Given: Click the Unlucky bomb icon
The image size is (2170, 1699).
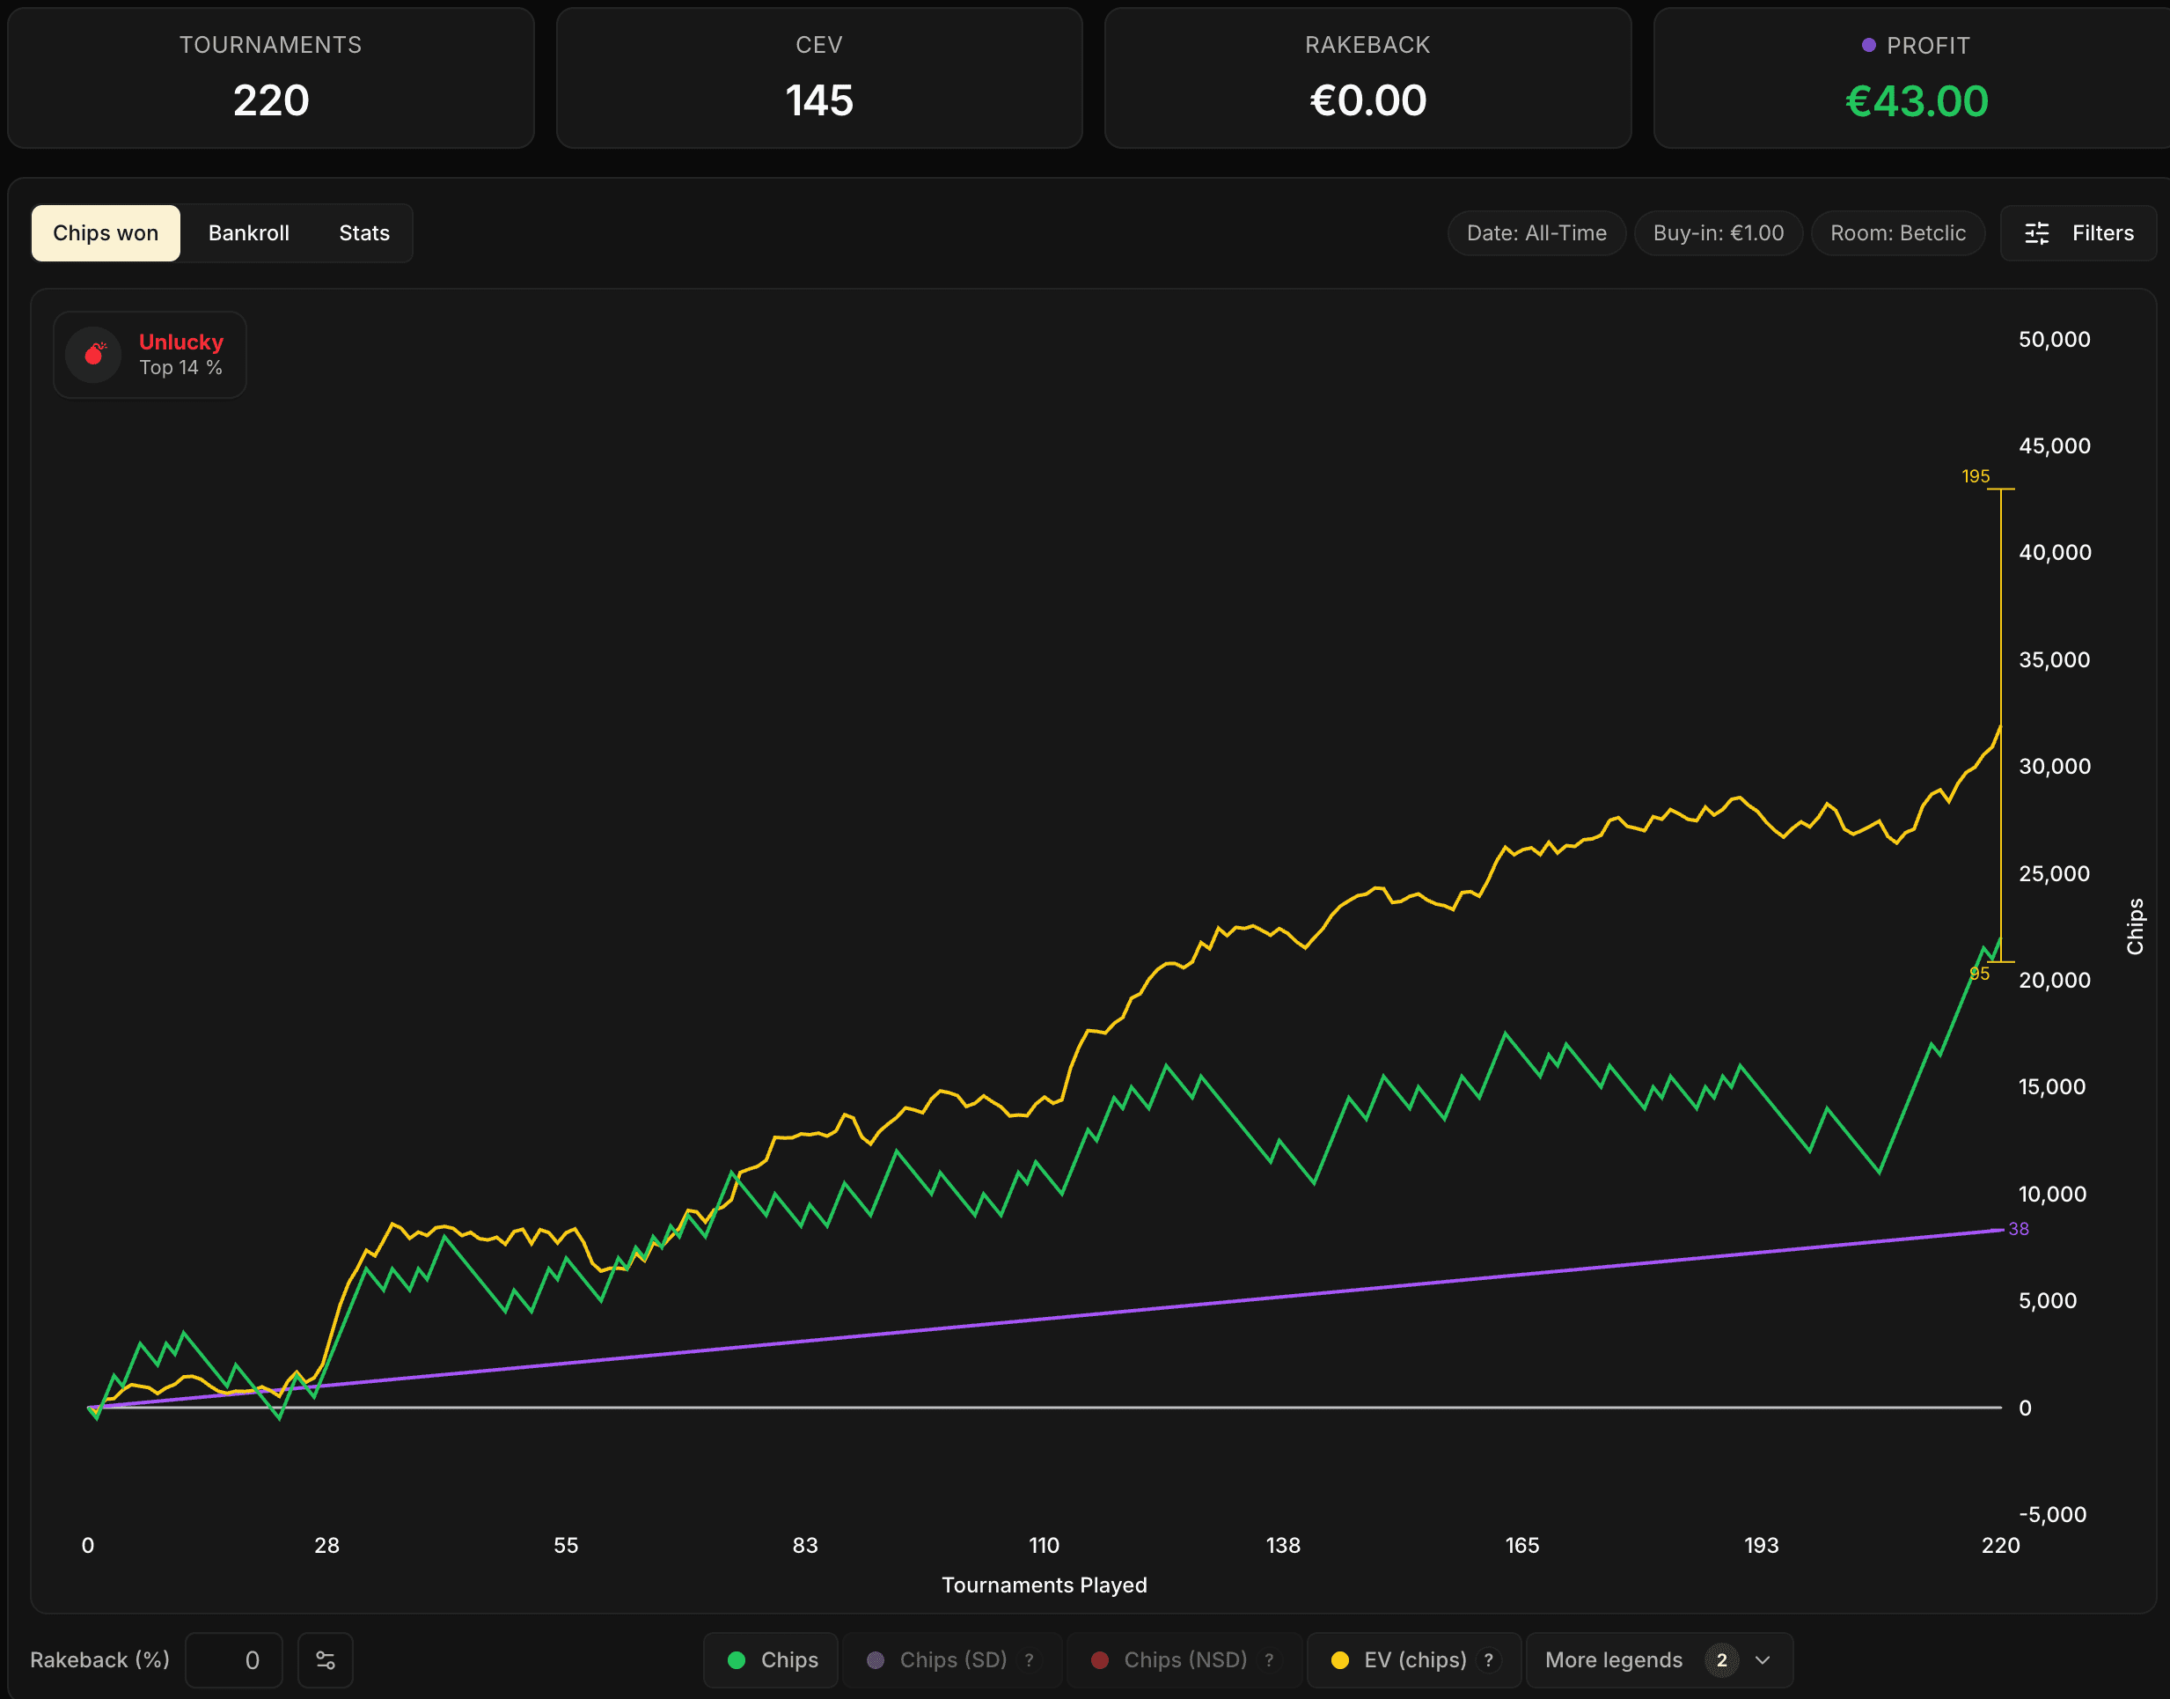Looking at the screenshot, I should [94, 354].
